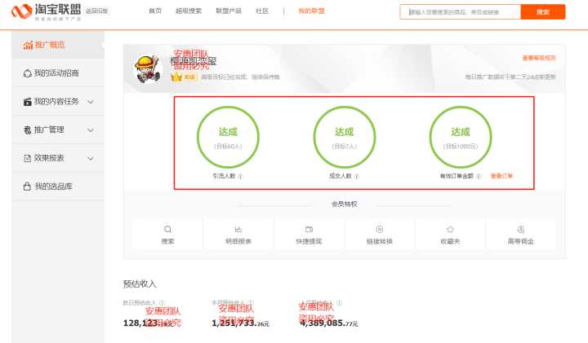Click the 明细报表 chart privilege icon

click(x=238, y=229)
